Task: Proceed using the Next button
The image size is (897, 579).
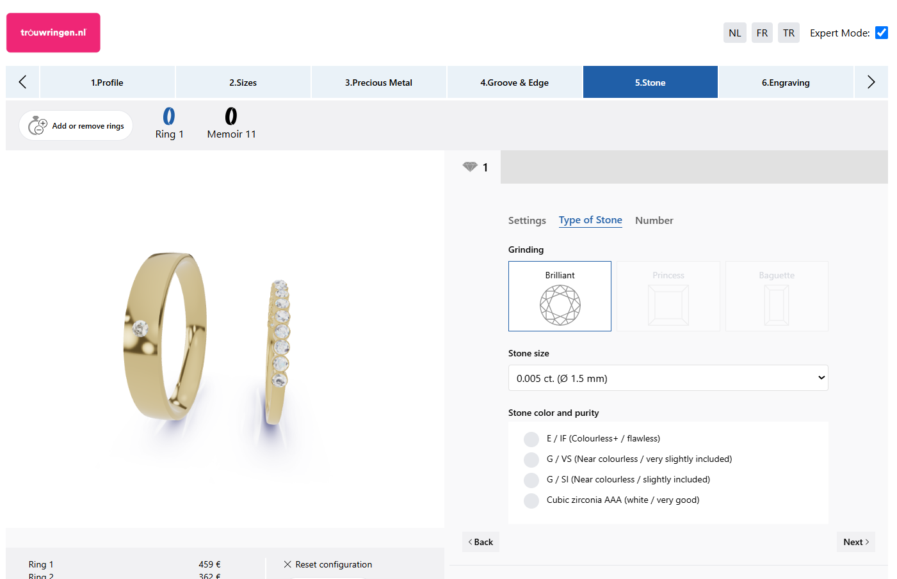Action: click(x=855, y=541)
